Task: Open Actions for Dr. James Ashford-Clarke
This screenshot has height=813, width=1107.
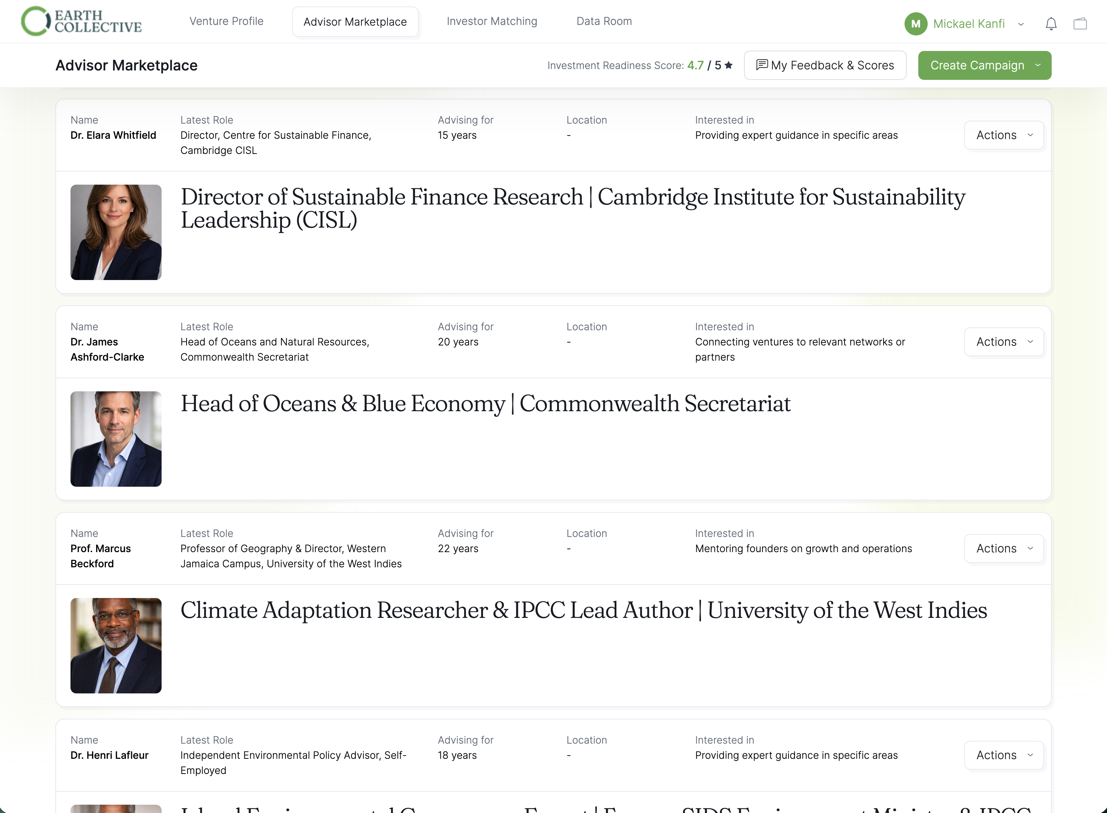Action: (1004, 341)
